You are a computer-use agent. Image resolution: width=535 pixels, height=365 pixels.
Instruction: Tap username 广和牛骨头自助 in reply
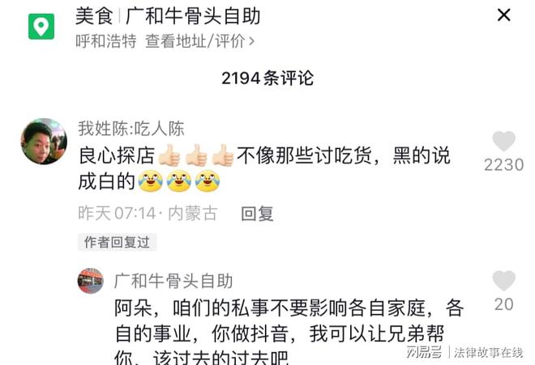coord(173,281)
